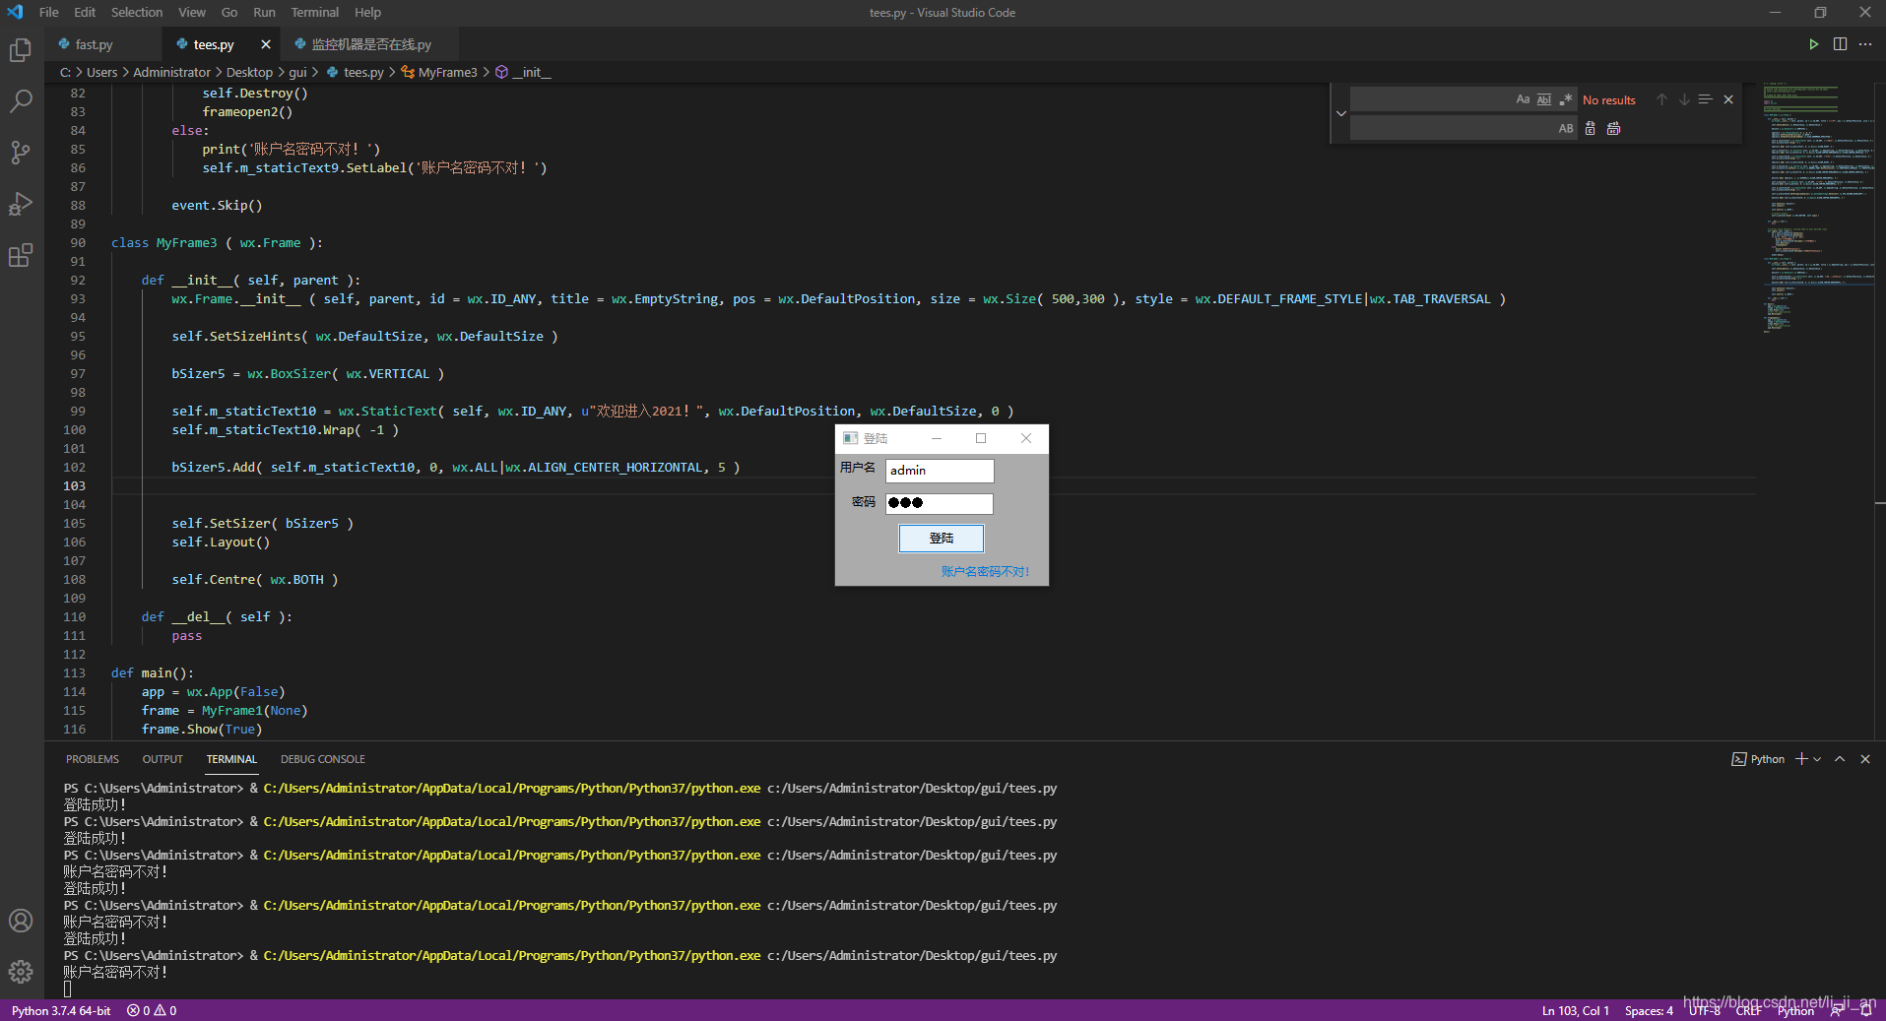Switch to the PROBLEMS panel tab
This screenshot has width=1886, height=1021.
[x=93, y=759]
